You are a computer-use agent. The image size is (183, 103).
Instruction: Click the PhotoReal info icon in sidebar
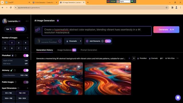point(15,56)
